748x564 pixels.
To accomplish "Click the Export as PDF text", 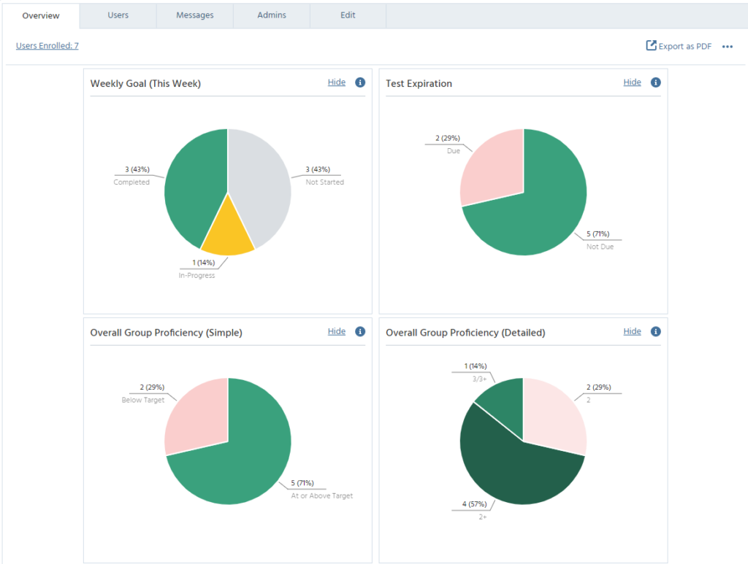I will pos(684,47).
